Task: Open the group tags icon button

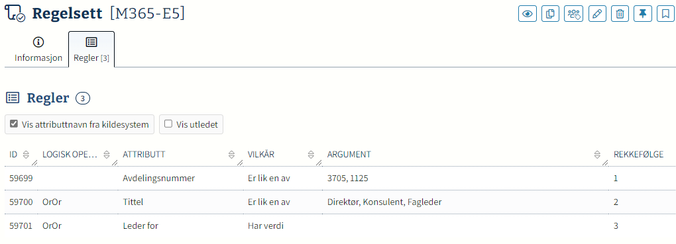Action: pos(573,14)
